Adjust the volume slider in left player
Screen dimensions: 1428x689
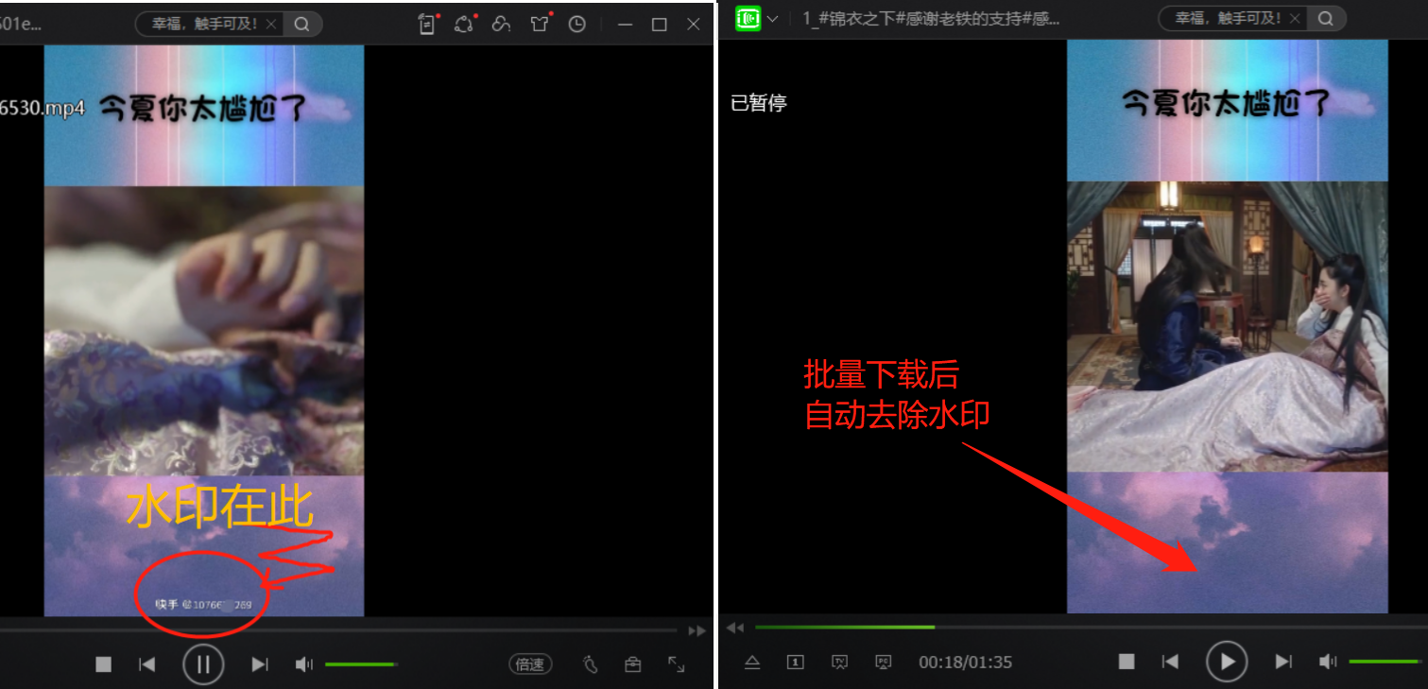pyautogui.click(x=362, y=664)
